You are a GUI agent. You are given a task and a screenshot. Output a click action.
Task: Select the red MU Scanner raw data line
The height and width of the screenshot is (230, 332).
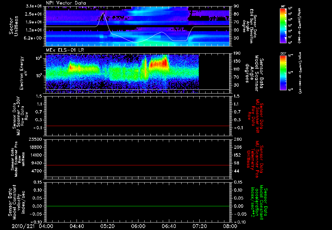tap(137, 126)
